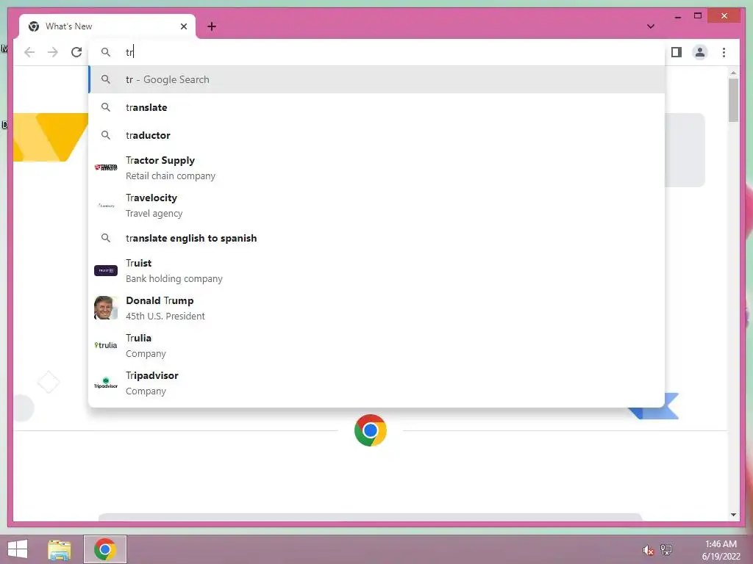Click the Trulia logo icon
753x564 pixels.
click(106, 345)
